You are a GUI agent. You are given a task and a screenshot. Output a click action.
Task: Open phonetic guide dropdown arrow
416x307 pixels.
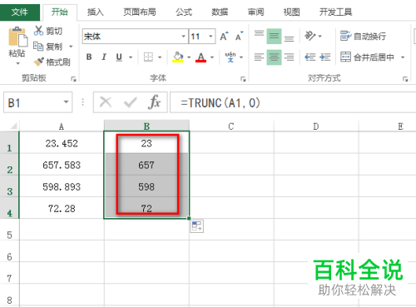[x=241, y=57]
